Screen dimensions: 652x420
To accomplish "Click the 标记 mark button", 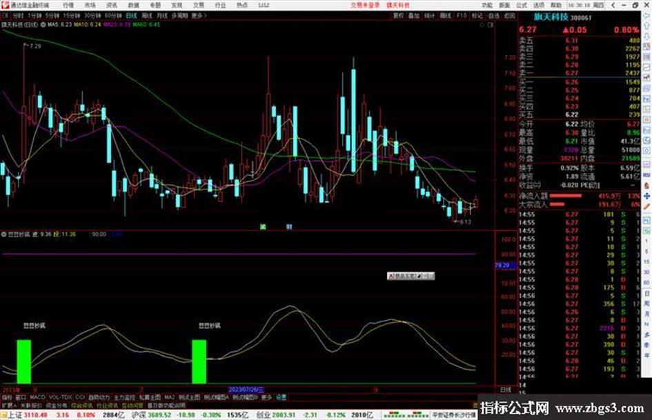I will point(477,15).
